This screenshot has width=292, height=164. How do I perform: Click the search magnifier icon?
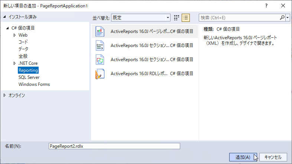[x=282, y=18]
